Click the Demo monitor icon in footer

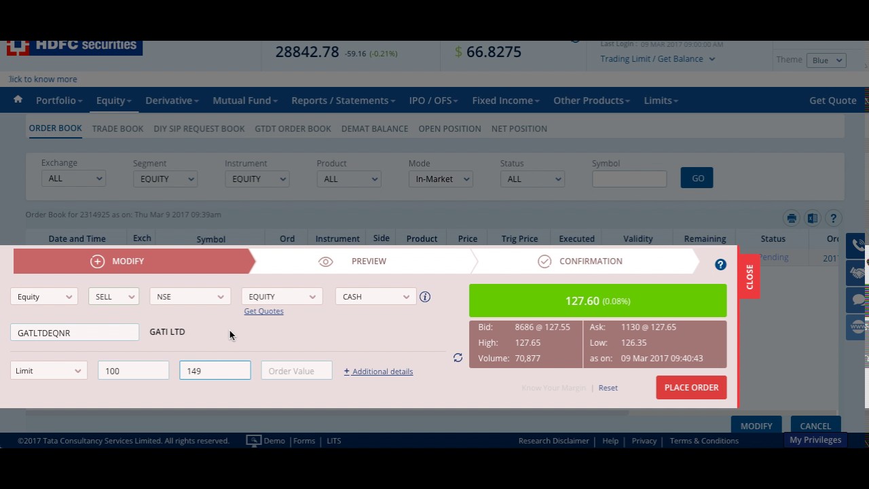point(253,441)
